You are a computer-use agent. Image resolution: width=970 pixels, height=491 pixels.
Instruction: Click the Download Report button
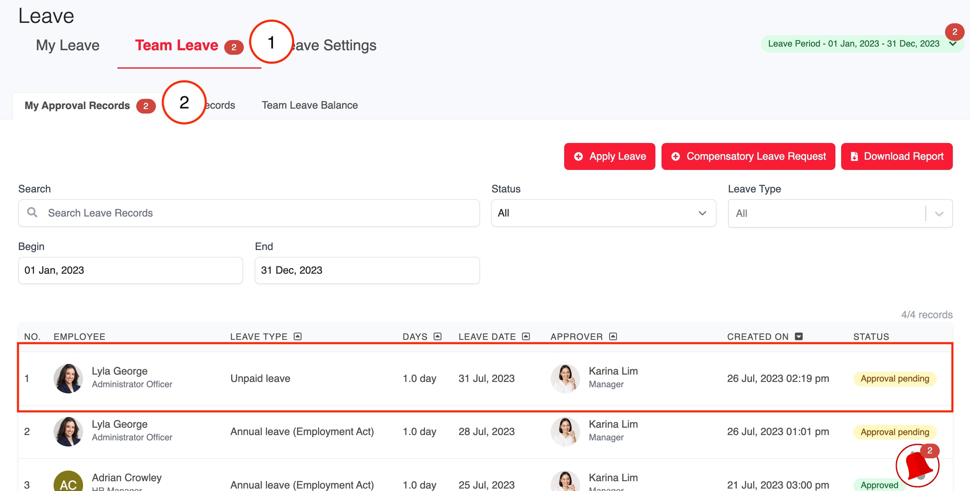(x=897, y=156)
